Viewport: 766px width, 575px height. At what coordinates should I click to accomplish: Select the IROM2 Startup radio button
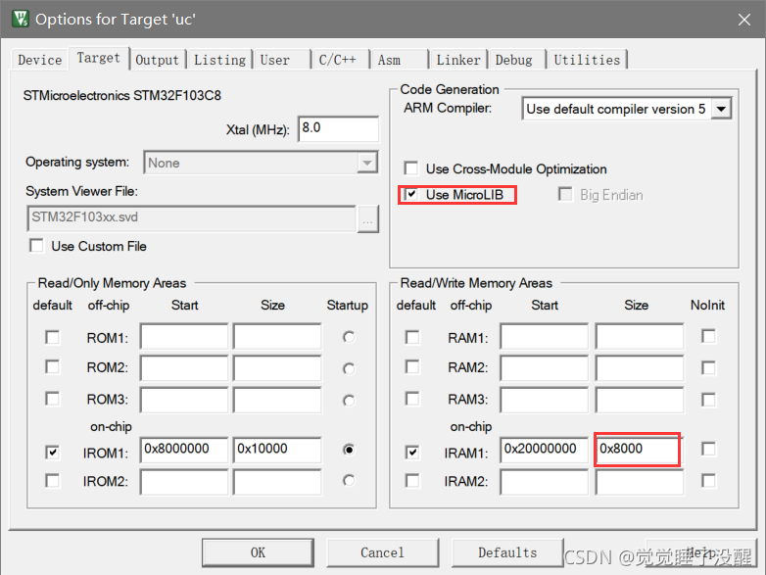349,481
